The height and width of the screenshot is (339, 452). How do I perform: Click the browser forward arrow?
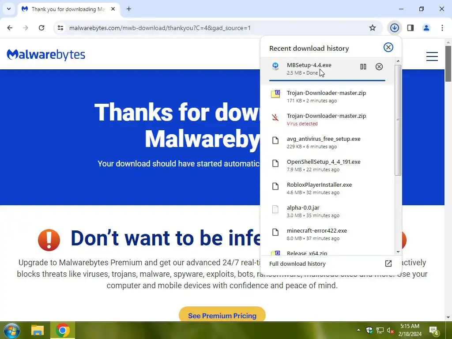tap(26, 28)
